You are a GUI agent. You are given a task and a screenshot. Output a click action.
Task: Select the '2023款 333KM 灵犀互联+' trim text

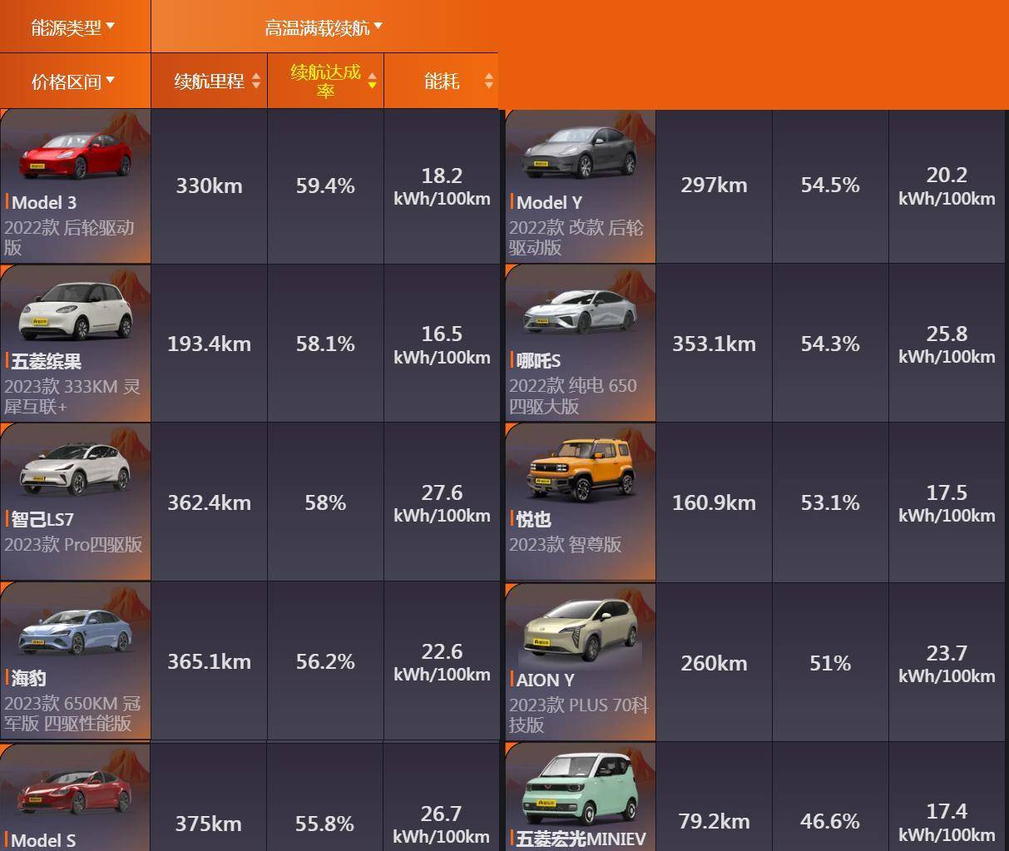click(x=72, y=396)
